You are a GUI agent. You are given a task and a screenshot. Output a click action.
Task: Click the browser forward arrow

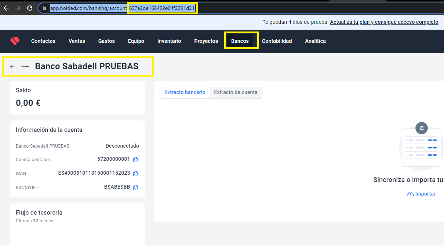click(18, 8)
